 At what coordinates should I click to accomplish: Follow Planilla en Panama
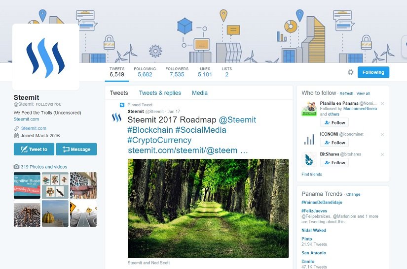click(x=334, y=122)
